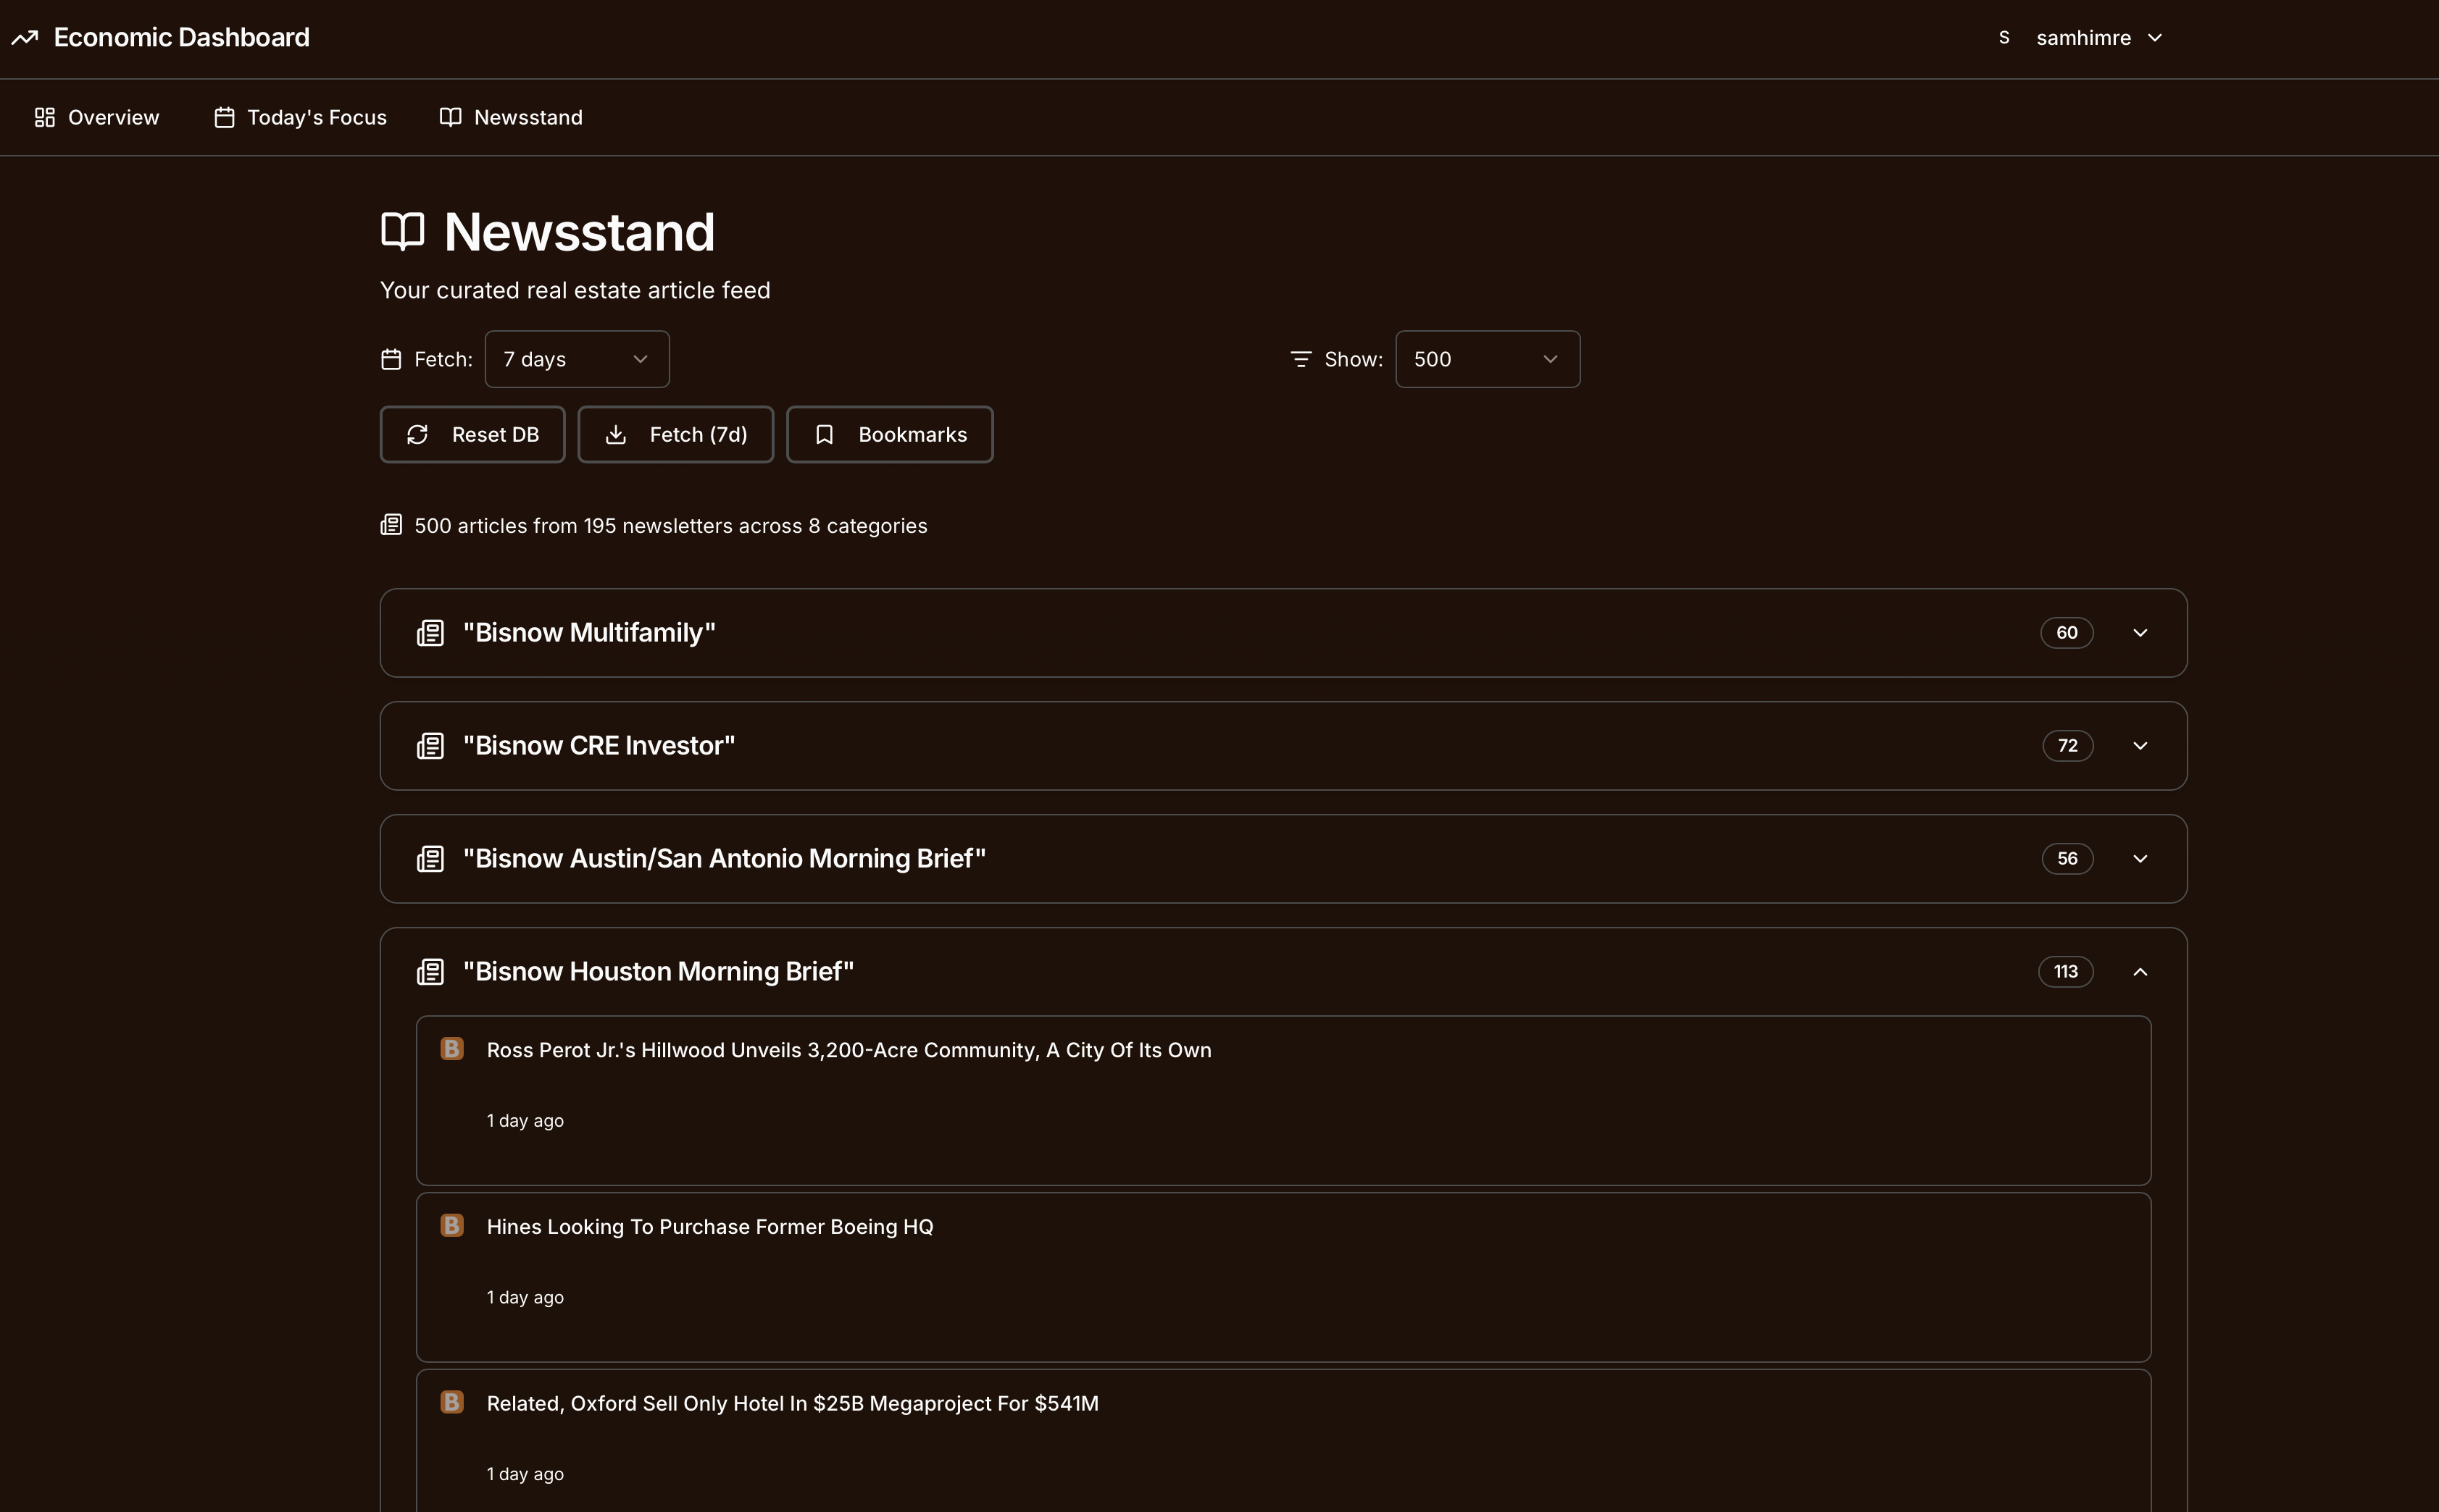Collapse the Bisnow Houston Morning Brief section
This screenshot has width=2439, height=1512.
point(2142,971)
